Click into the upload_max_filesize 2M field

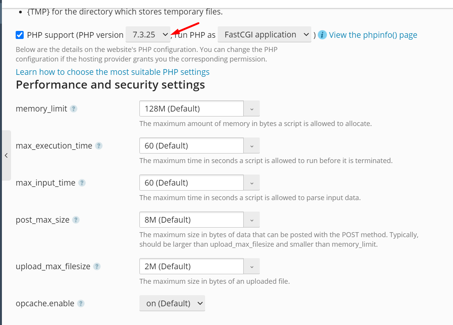click(191, 266)
